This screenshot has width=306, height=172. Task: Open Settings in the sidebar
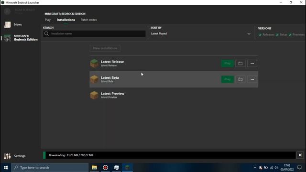pos(15,156)
